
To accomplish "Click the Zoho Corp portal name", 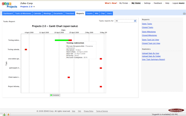I will pyautogui.click(x=26, y=3).
